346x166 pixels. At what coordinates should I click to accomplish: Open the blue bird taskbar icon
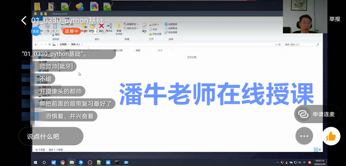tap(81, 163)
